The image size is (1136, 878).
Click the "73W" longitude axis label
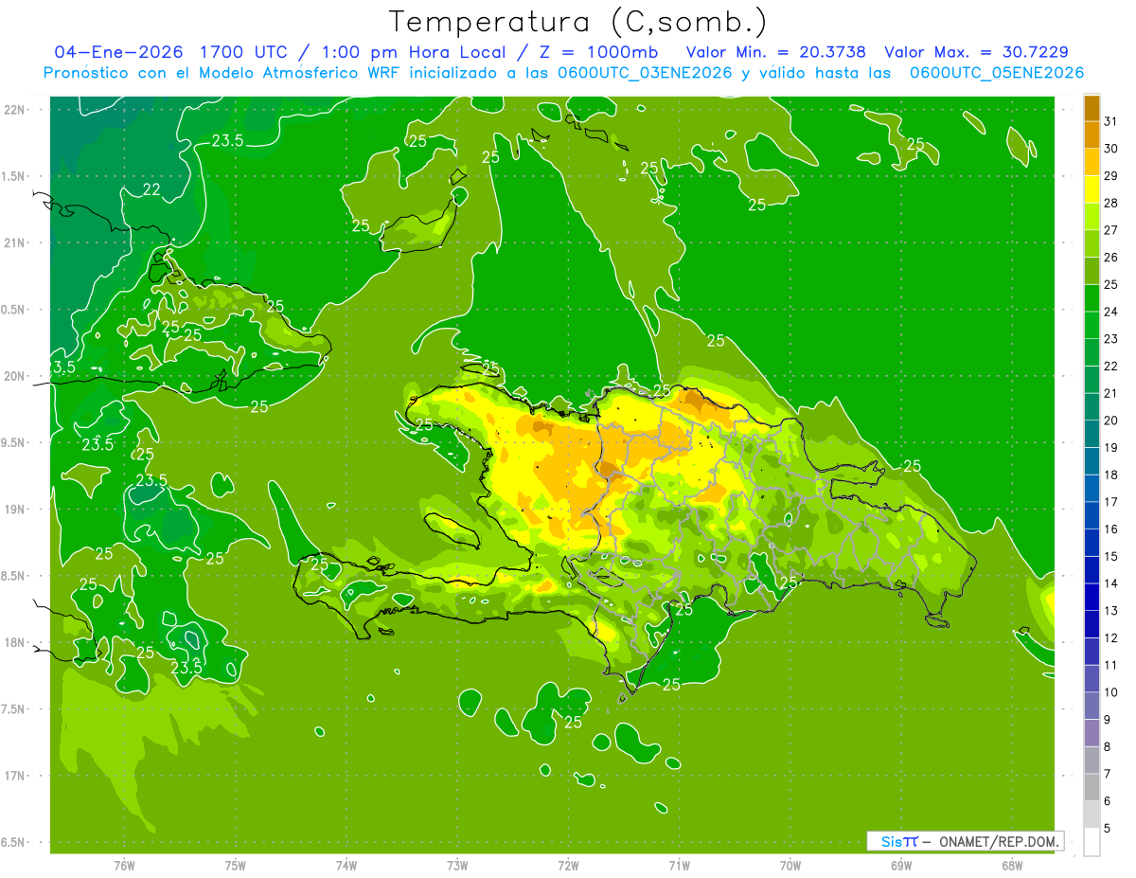457,866
